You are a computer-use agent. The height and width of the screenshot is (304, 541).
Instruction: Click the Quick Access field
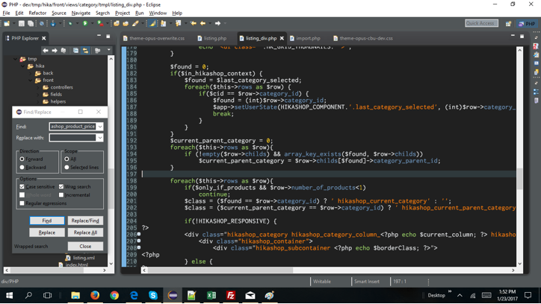point(481,23)
